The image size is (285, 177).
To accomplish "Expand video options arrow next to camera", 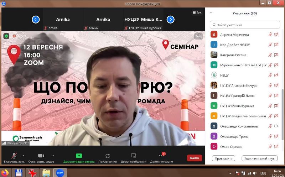I will (x=53, y=156).
